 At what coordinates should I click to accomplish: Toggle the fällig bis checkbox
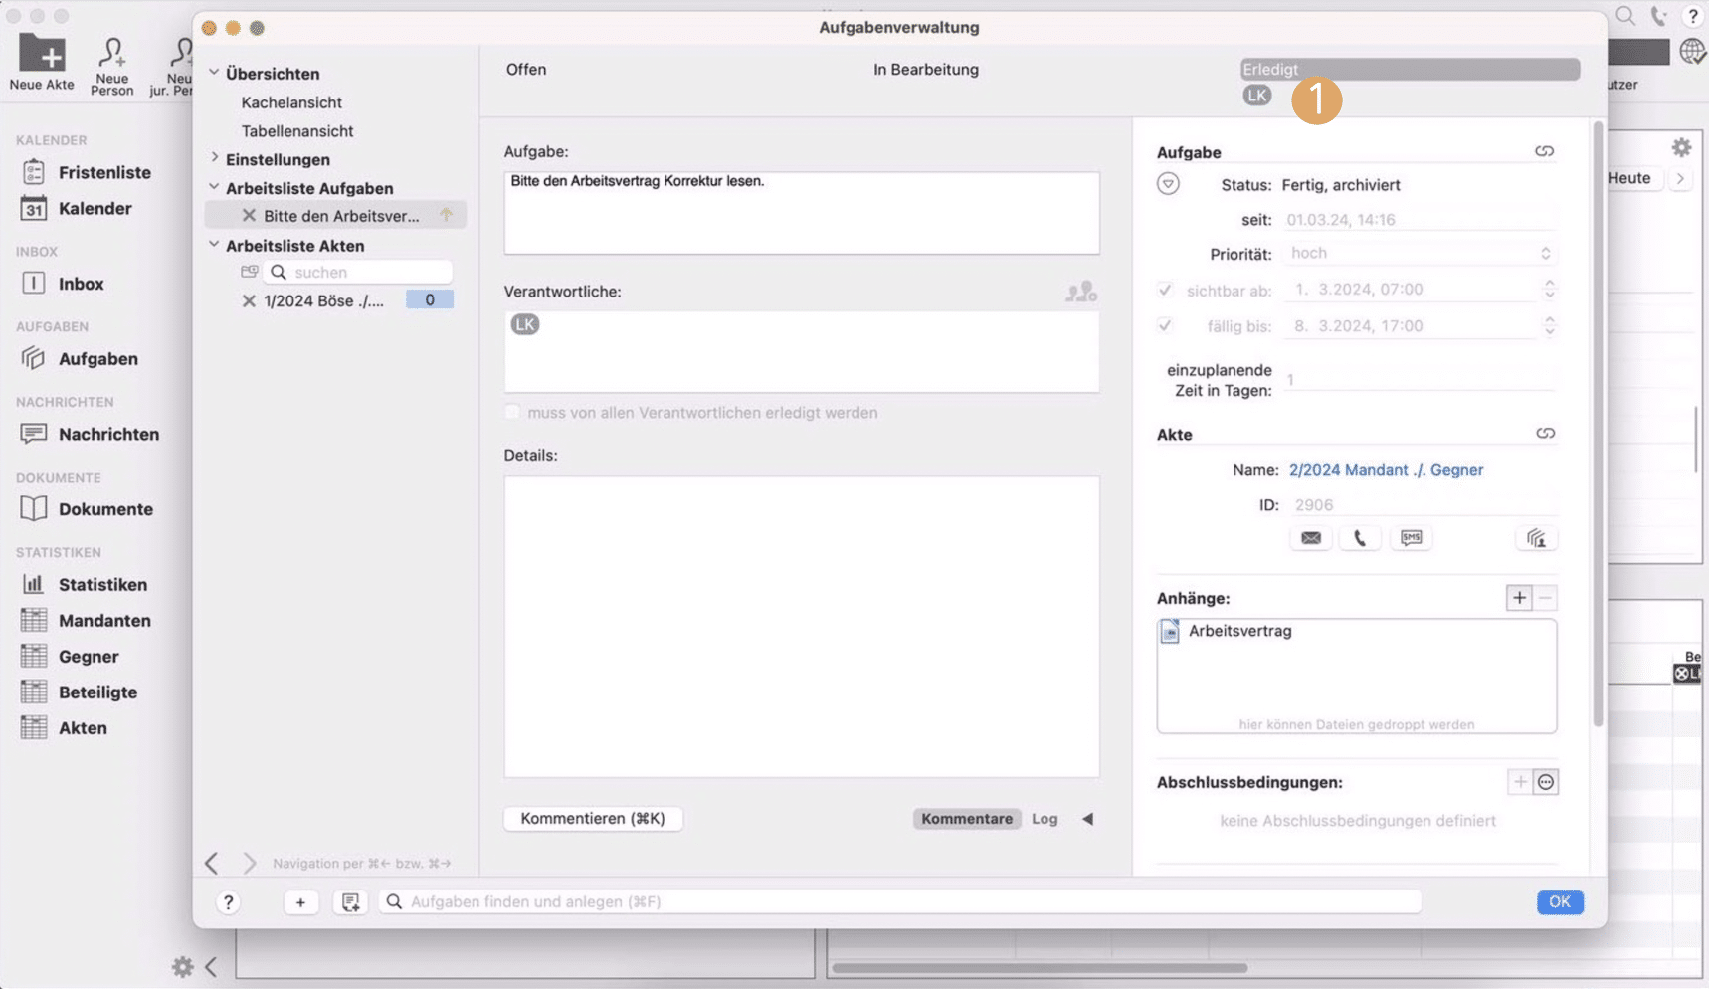point(1165,325)
